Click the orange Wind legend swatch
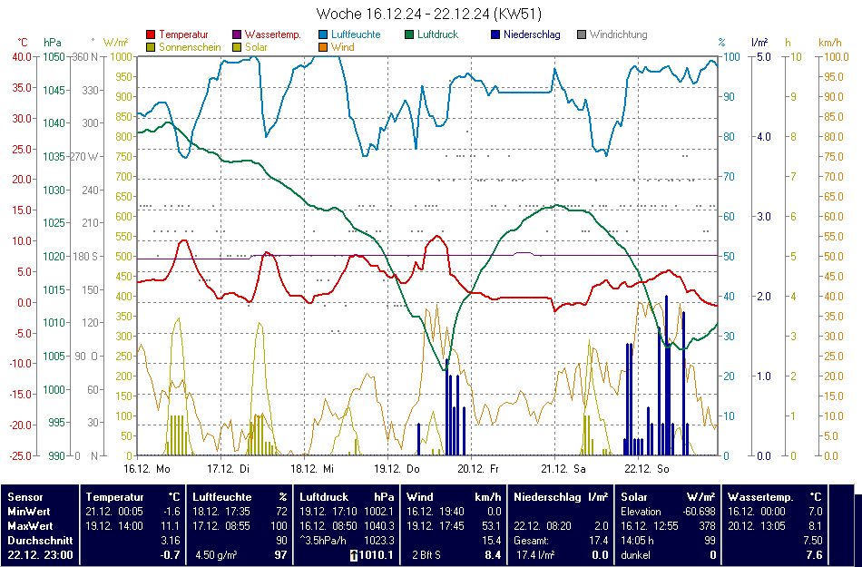The image size is (862, 567). (323, 47)
